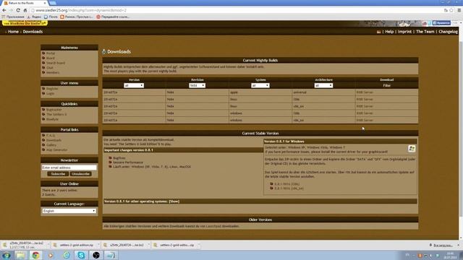Open the Приложения apps bookmark
463x260 pixels.
coord(13,17)
